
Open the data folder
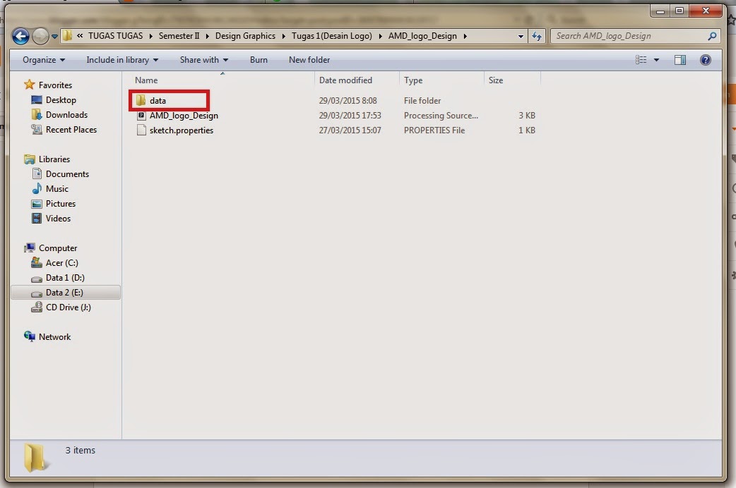point(158,100)
